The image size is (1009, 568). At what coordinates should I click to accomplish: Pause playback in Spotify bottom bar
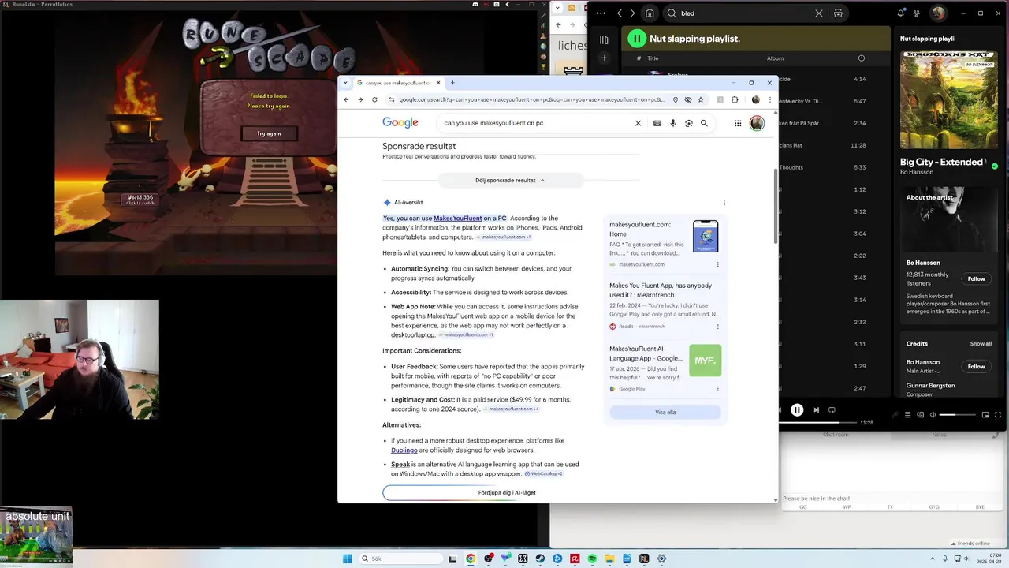click(x=797, y=410)
